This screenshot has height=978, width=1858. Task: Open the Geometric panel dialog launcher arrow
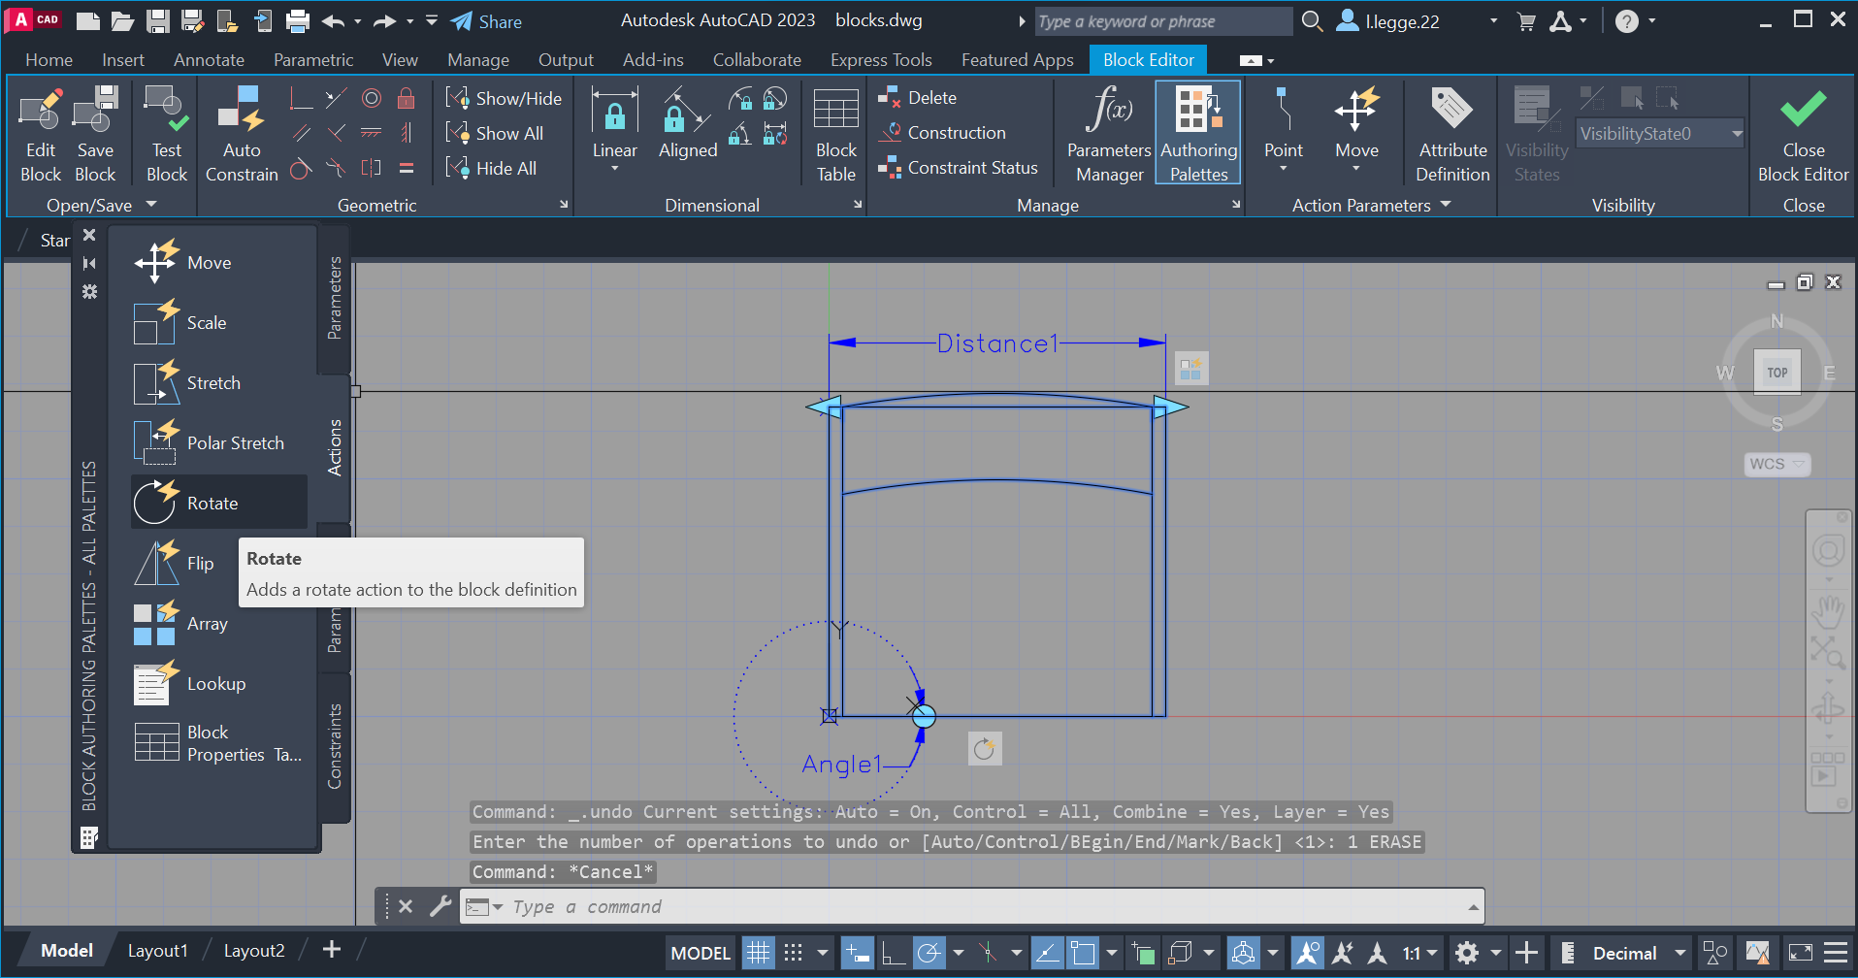click(564, 204)
